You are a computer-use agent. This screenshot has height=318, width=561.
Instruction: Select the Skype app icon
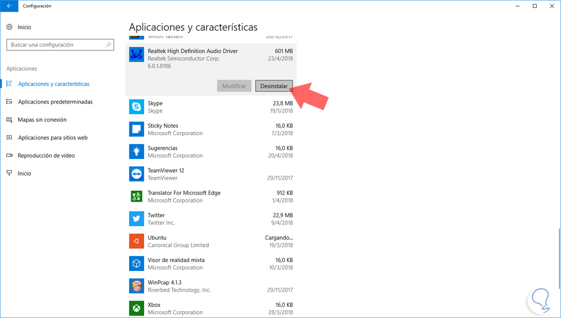coord(136,107)
